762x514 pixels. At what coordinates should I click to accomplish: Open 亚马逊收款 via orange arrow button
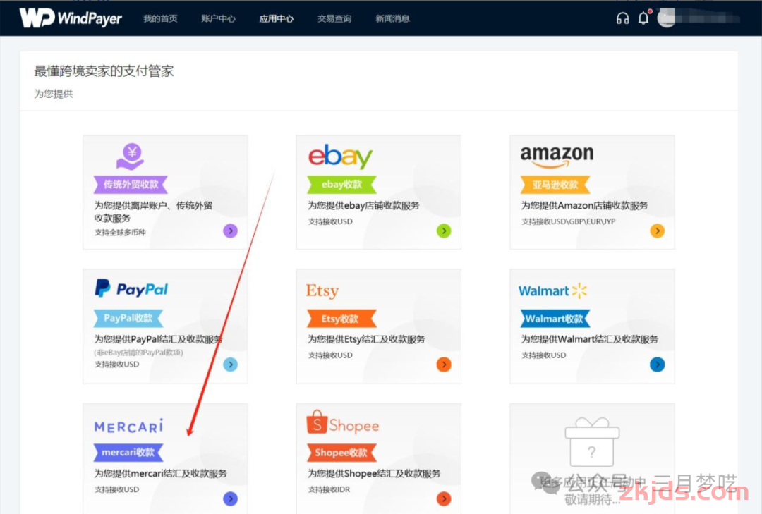coord(657,231)
